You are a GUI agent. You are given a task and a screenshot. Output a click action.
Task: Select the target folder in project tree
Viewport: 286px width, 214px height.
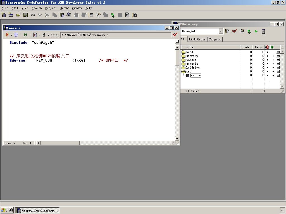point(191,60)
